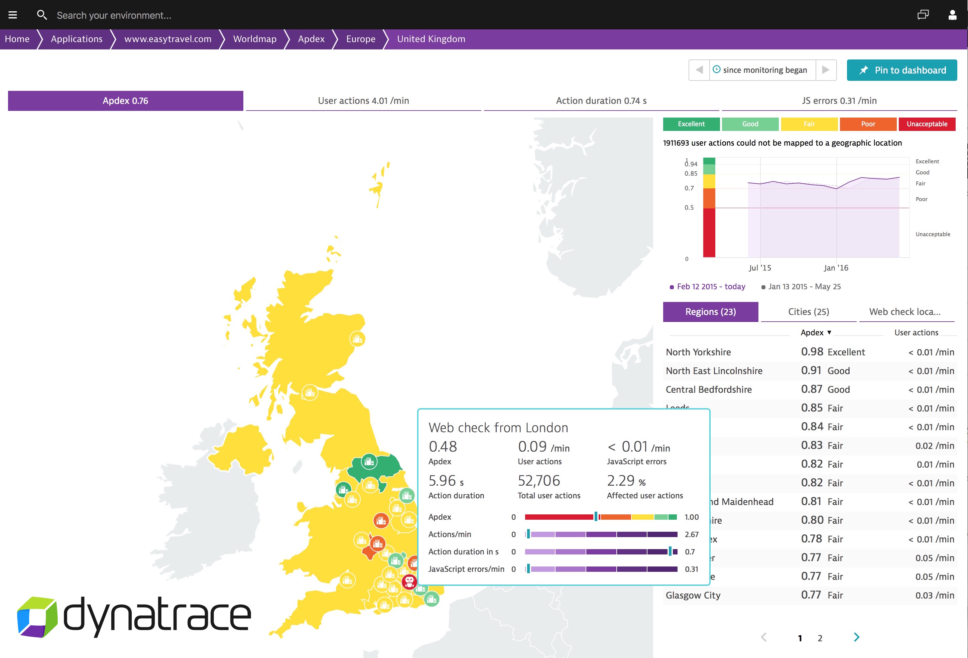The image size is (968, 658).
Task: Open Worldmap breadcrumb
Action: [x=255, y=39]
